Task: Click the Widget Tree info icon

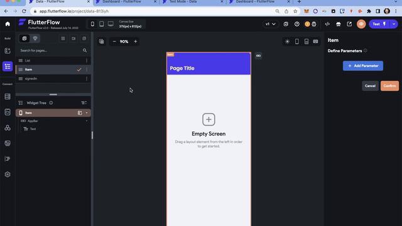Action: [51, 103]
